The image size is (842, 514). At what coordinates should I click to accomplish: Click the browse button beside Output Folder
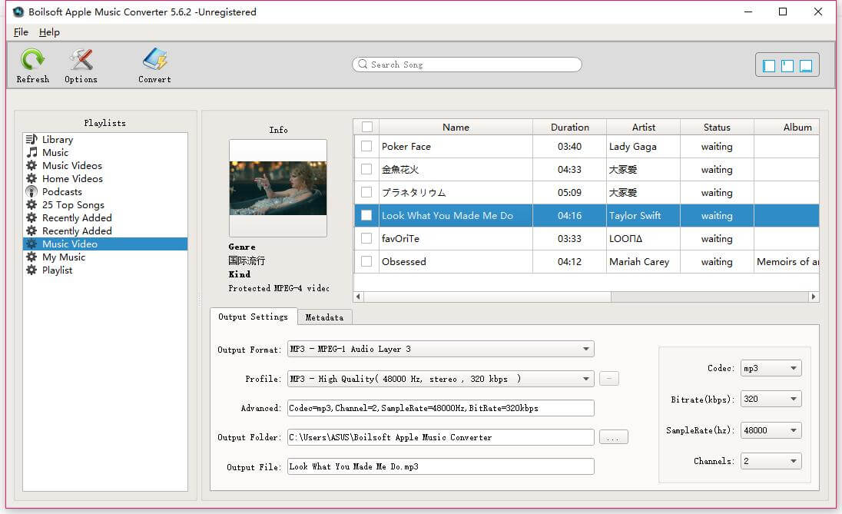(613, 437)
